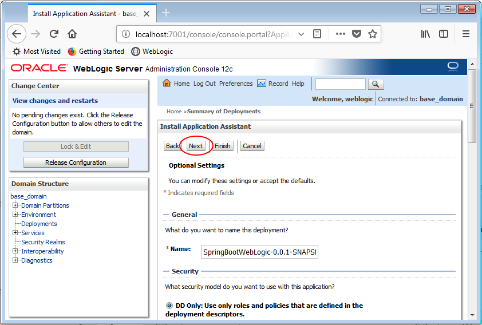482x325 pixels.
Task: Cancel the Install Application Assistant
Action: (252, 146)
